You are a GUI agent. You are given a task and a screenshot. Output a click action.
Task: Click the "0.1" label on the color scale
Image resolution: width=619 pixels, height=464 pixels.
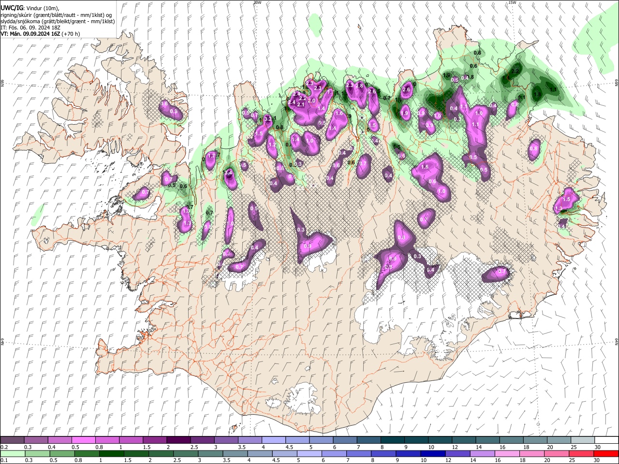pos(3,460)
